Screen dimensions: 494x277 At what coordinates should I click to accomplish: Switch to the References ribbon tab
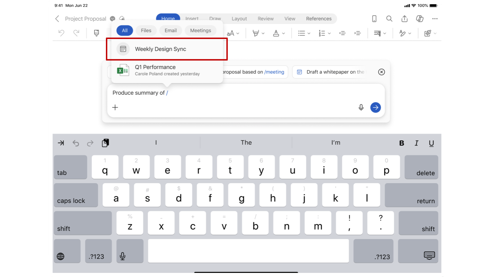pos(319,19)
